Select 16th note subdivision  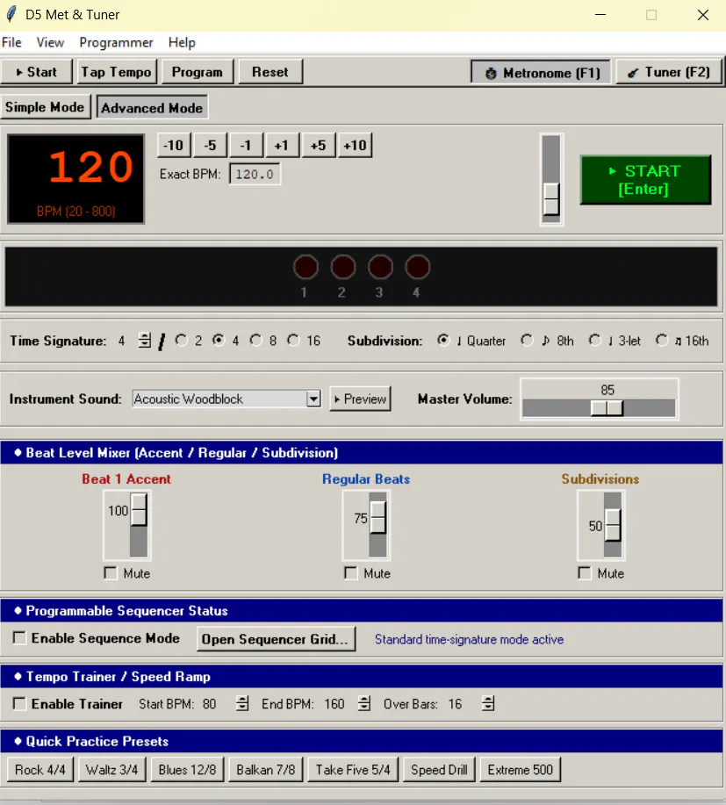(x=662, y=341)
